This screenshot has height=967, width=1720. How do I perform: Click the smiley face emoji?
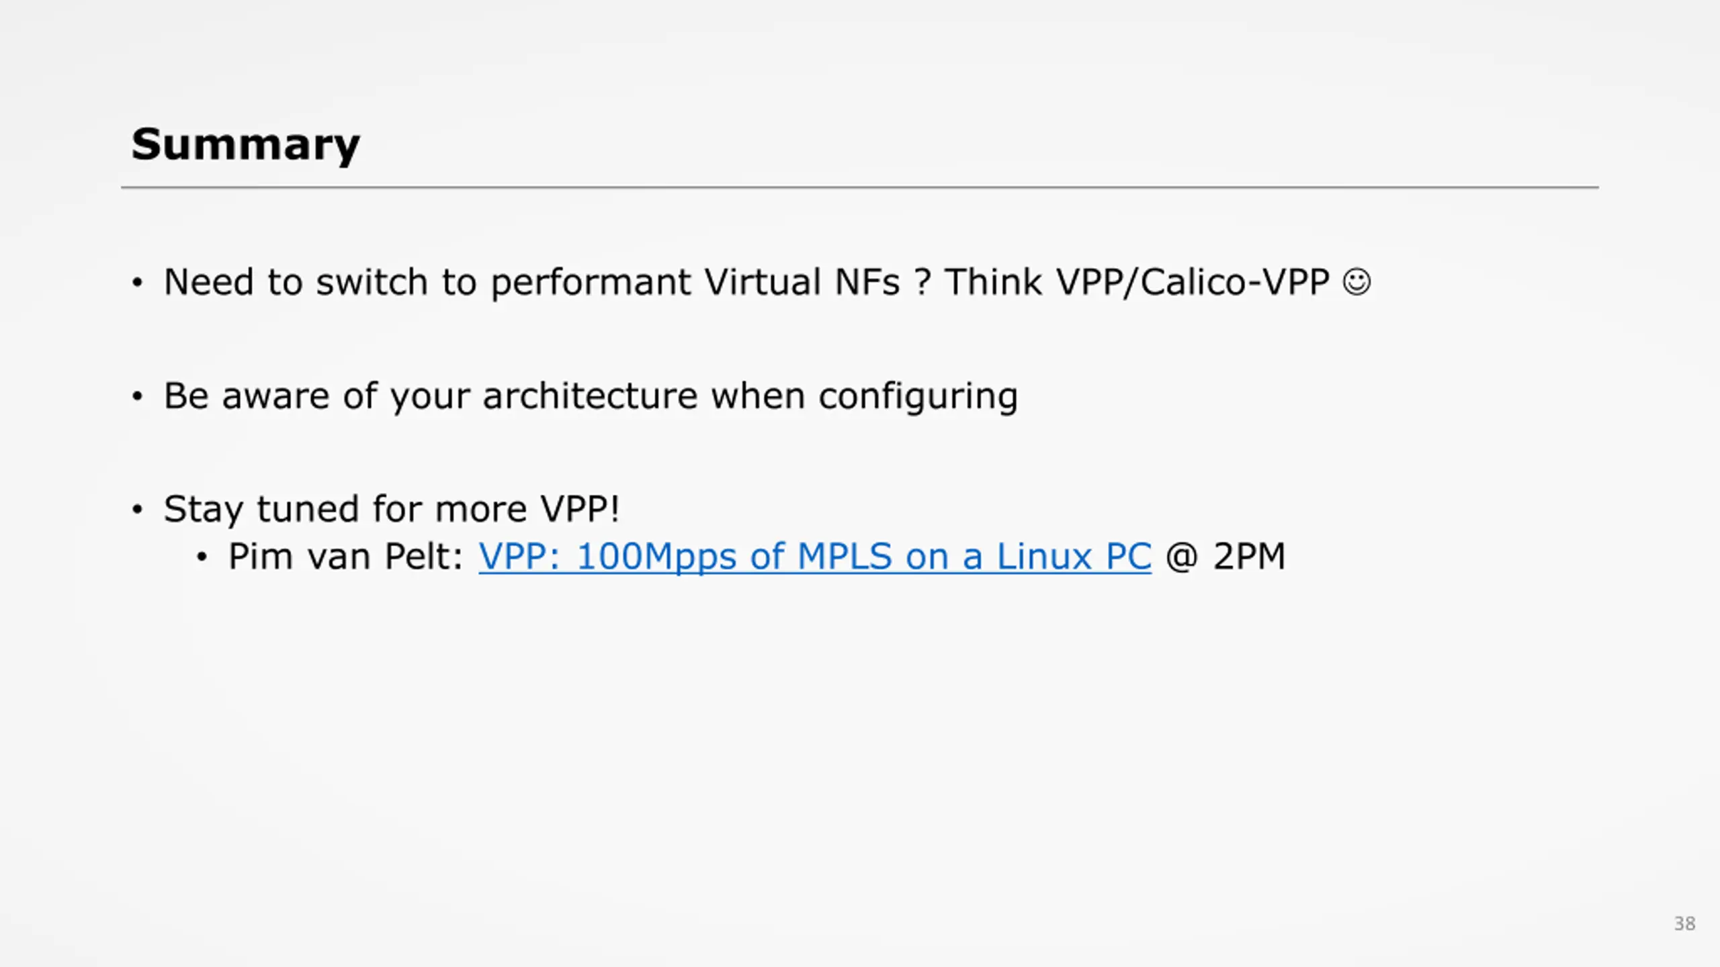1357,282
